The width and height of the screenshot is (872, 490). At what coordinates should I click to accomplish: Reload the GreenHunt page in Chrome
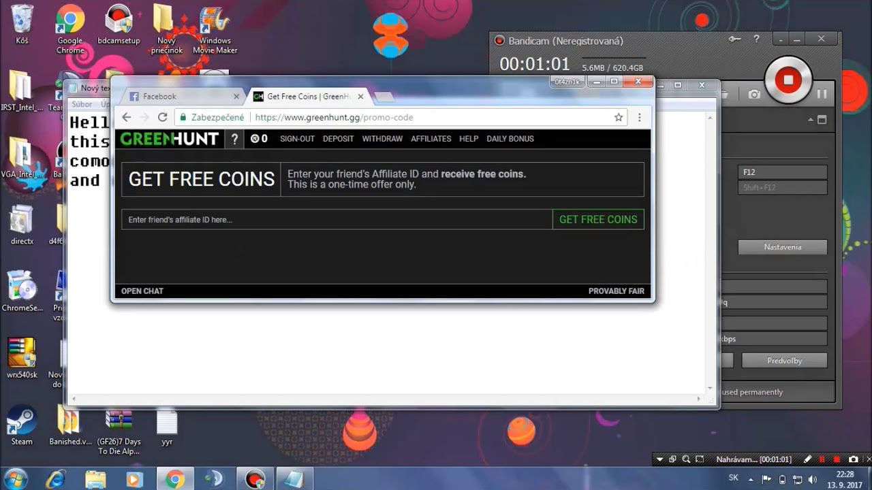point(162,117)
